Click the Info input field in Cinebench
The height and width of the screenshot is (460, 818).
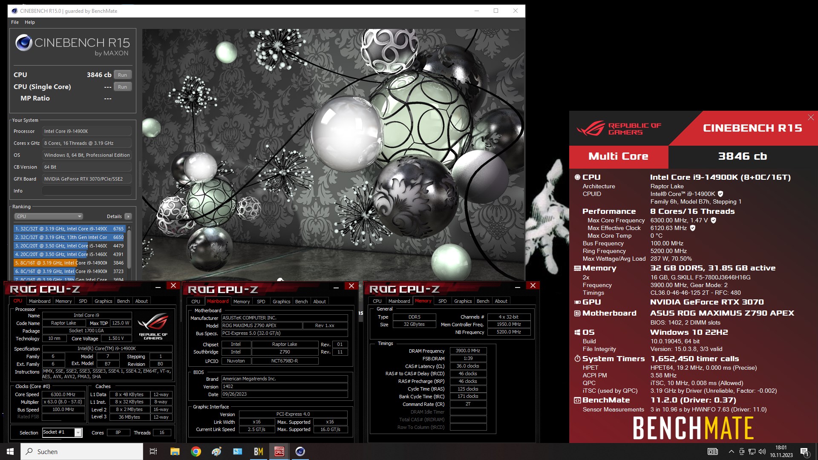[87, 191]
